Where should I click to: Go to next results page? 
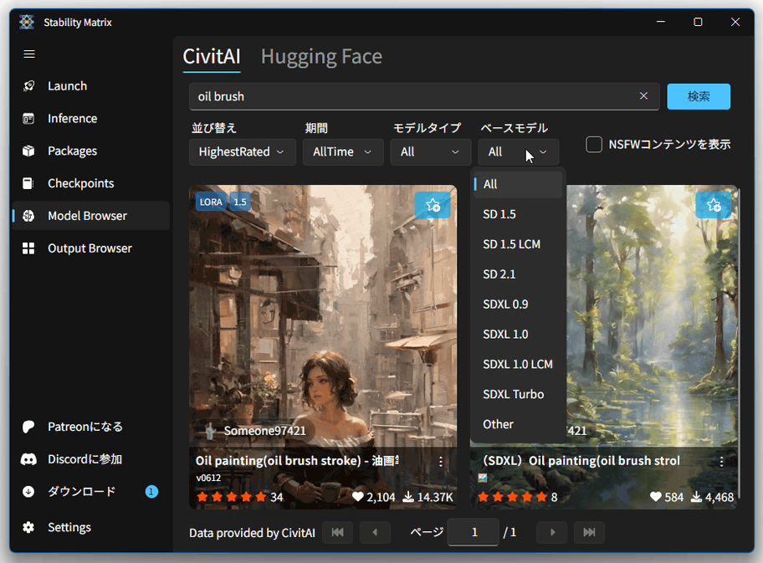point(552,532)
